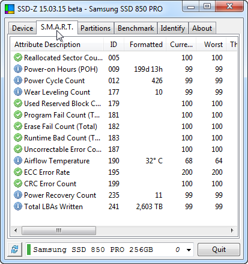Click the green drive status indicator in selector
The width and height of the screenshot is (248, 264).
click(x=29, y=250)
